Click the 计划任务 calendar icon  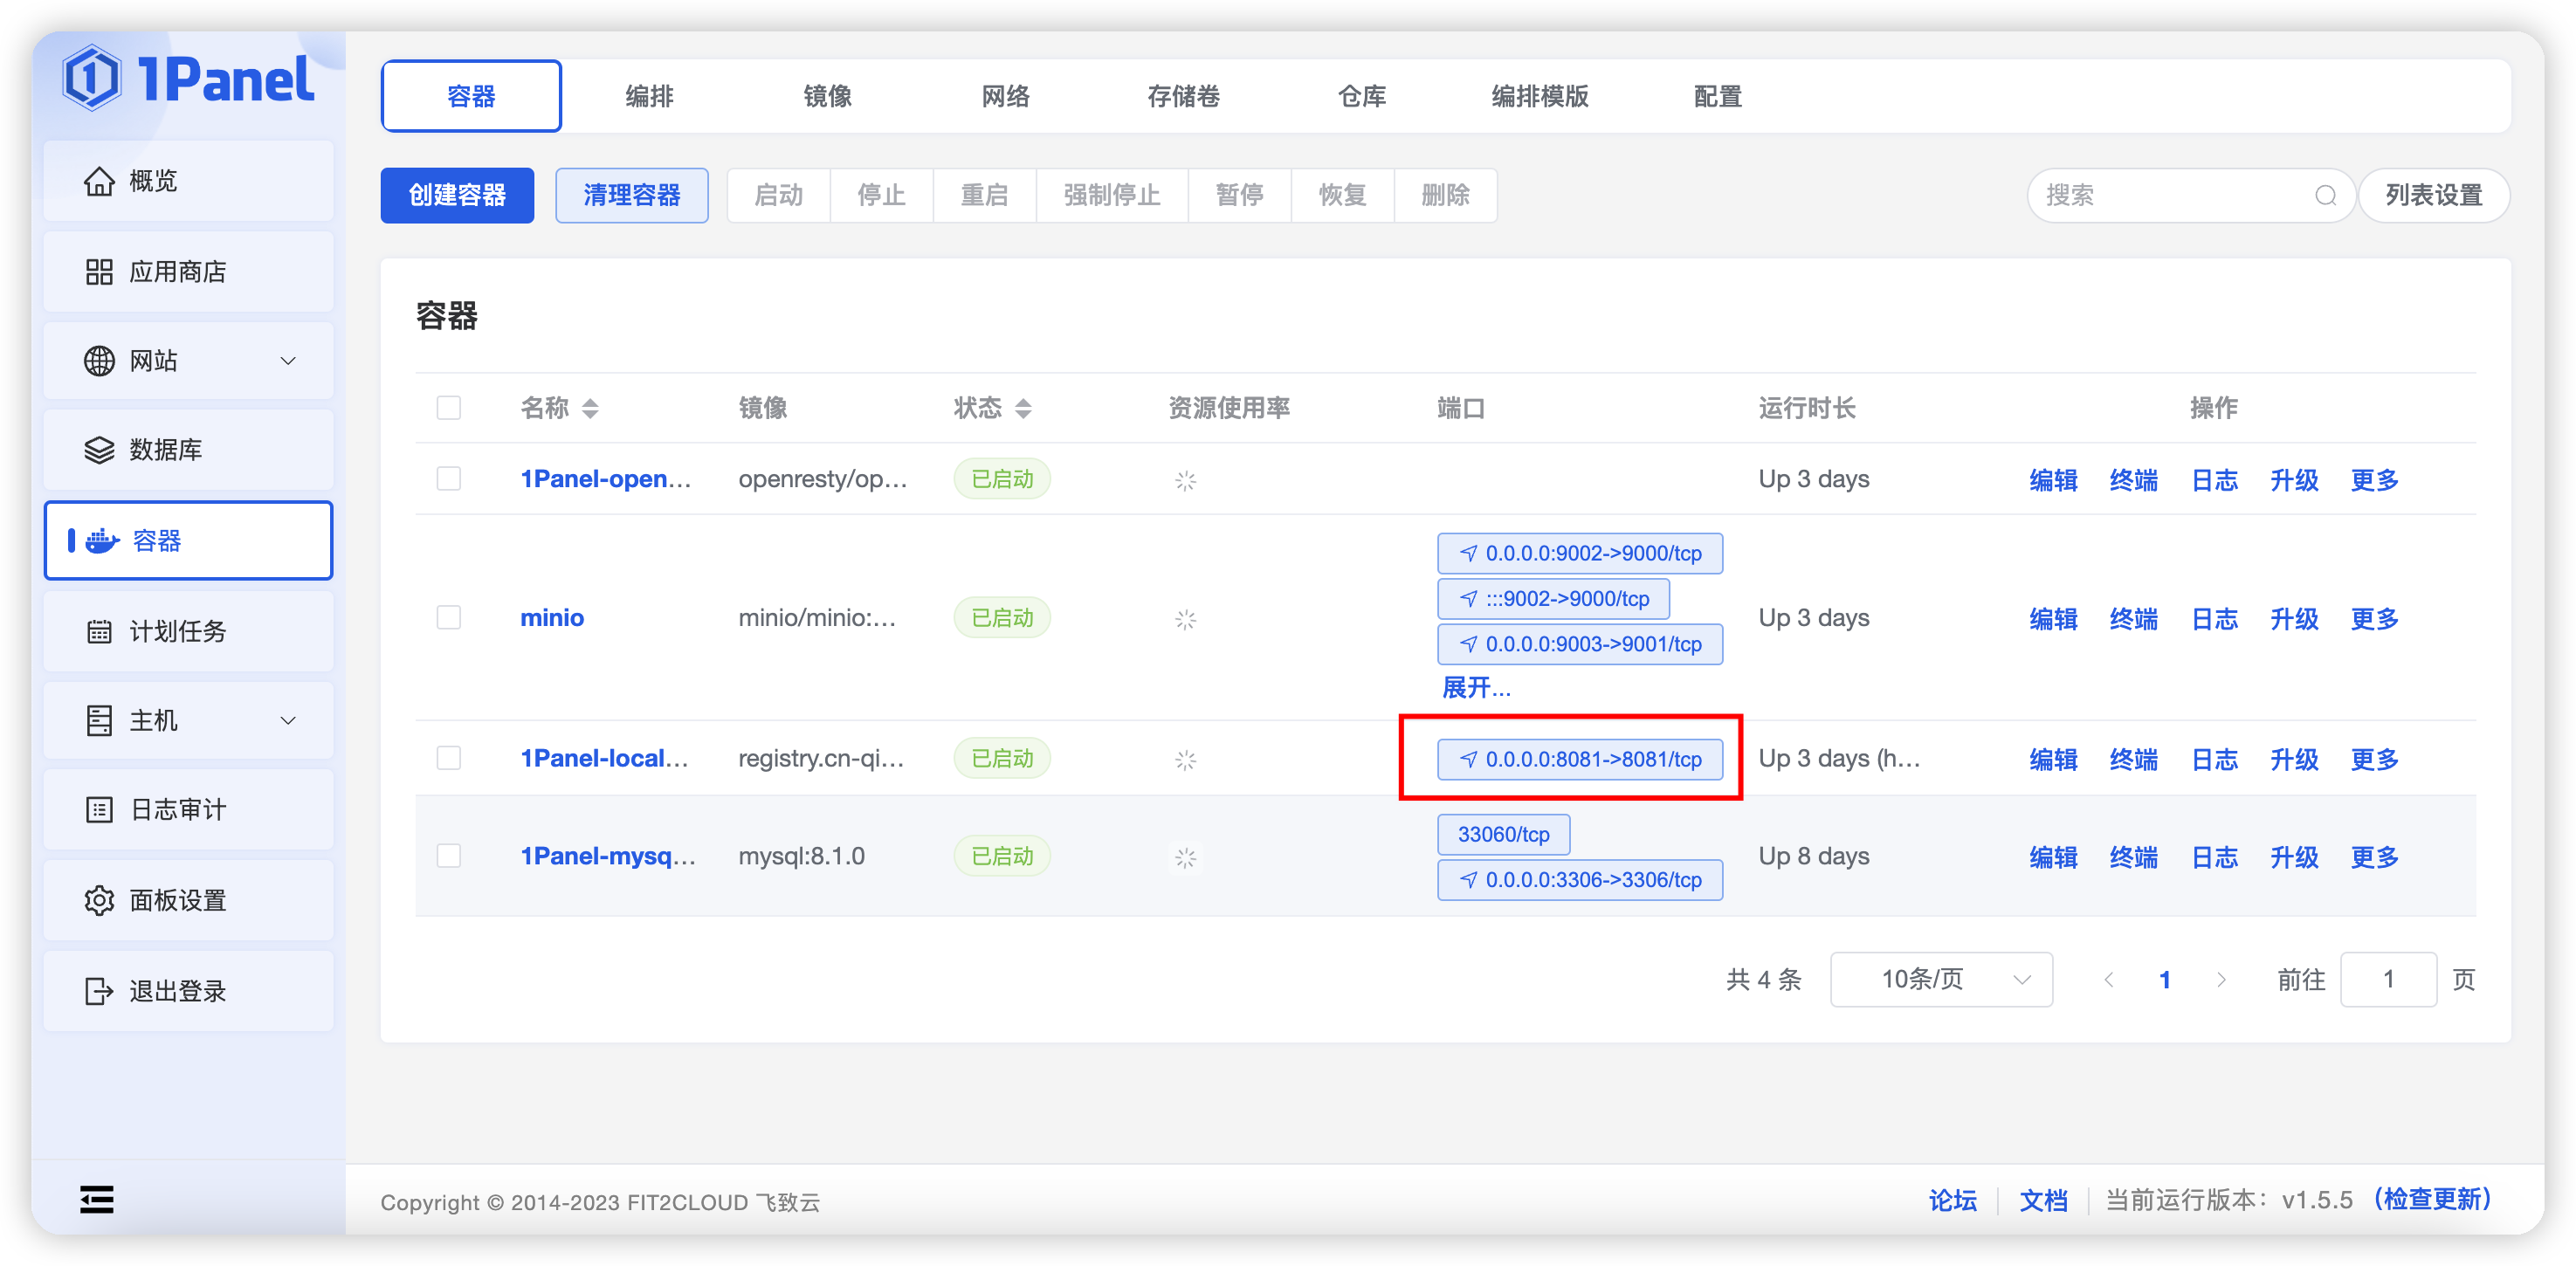pos(99,631)
